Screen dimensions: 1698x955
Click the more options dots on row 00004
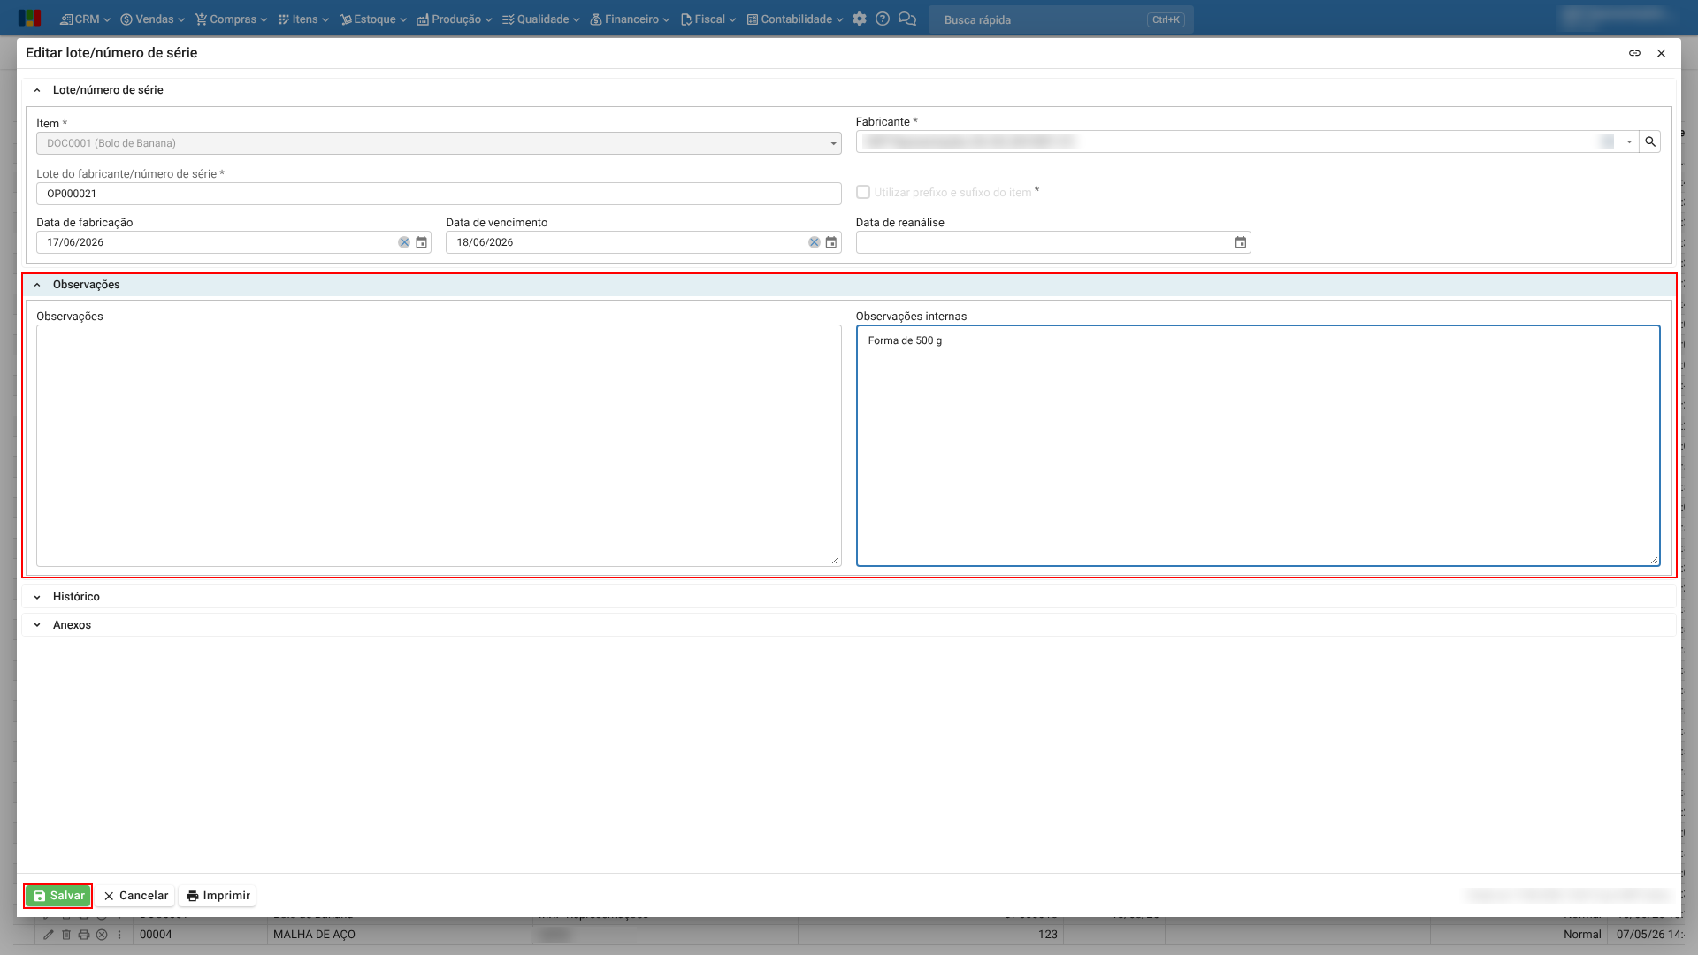[x=119, y=935]
